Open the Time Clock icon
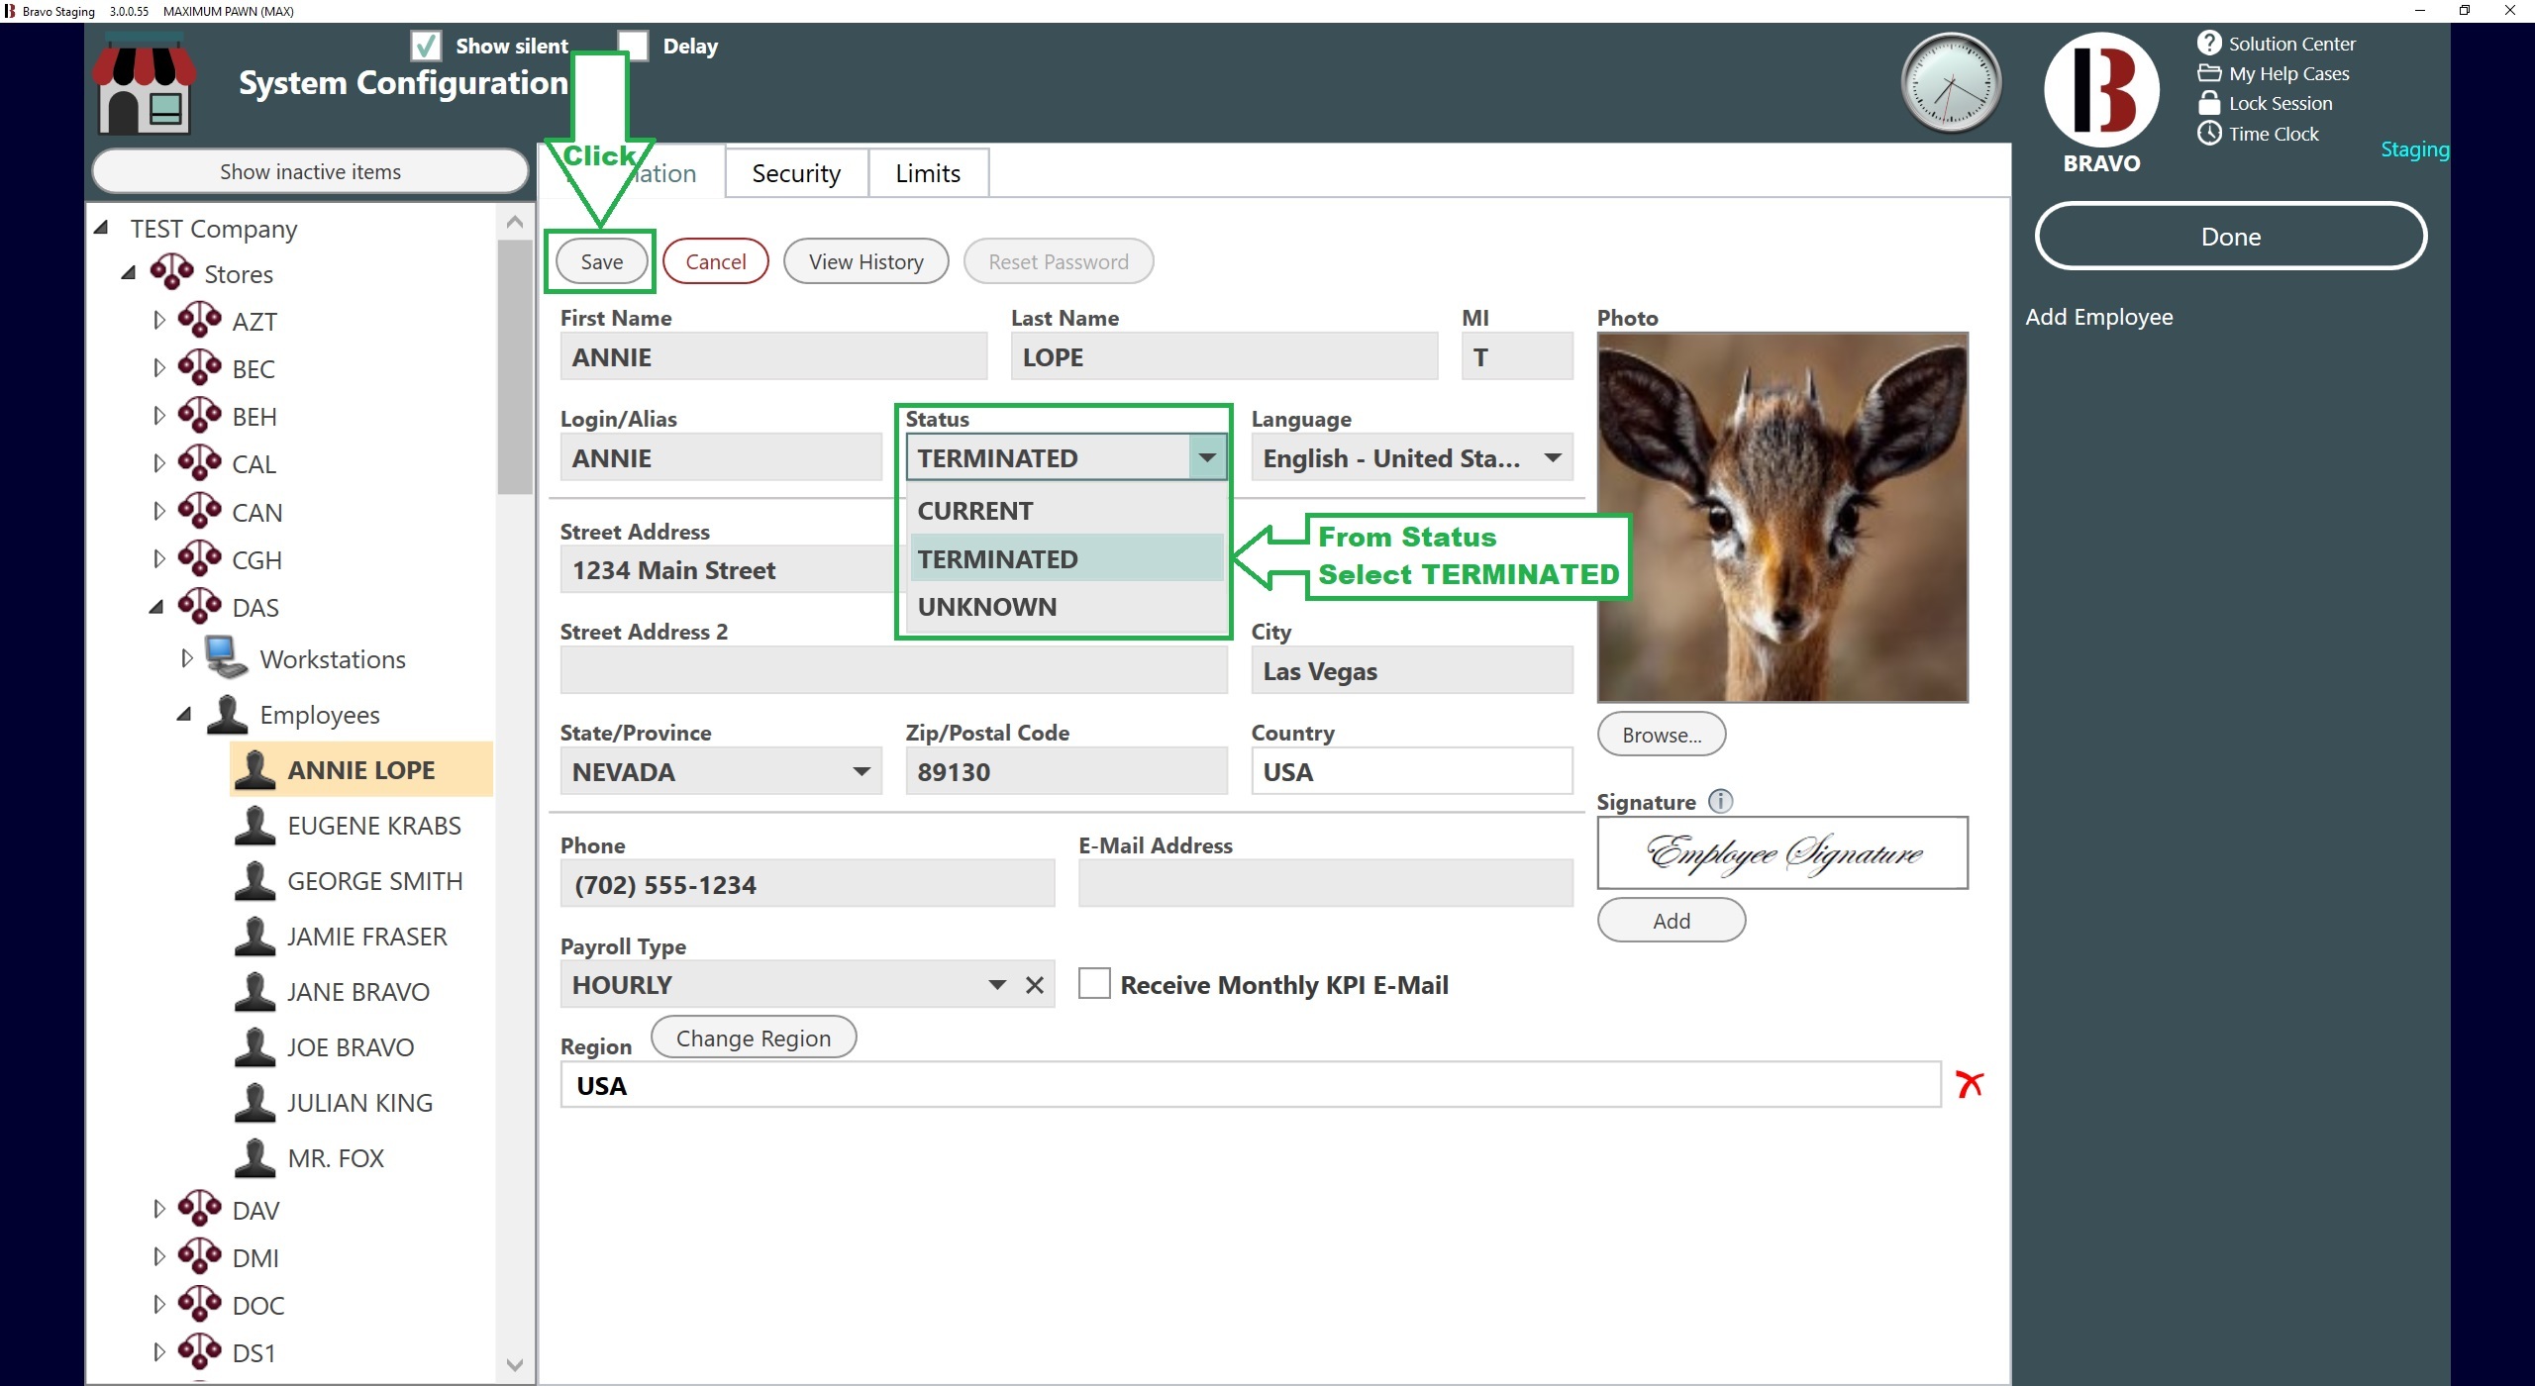Viewport: 2535px width, 1386px height. point(2209,133)
